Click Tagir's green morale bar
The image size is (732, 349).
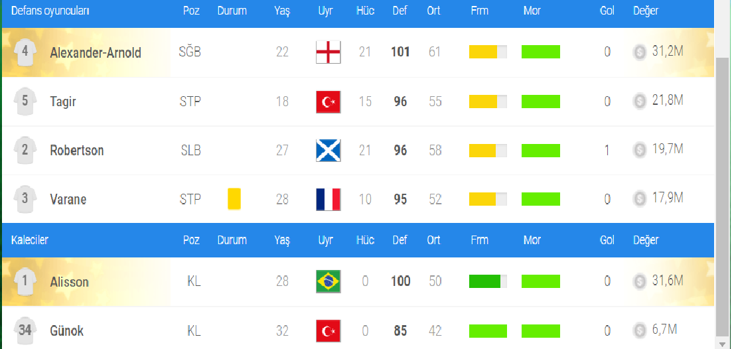pyautogui.click(x=541, y=102)
